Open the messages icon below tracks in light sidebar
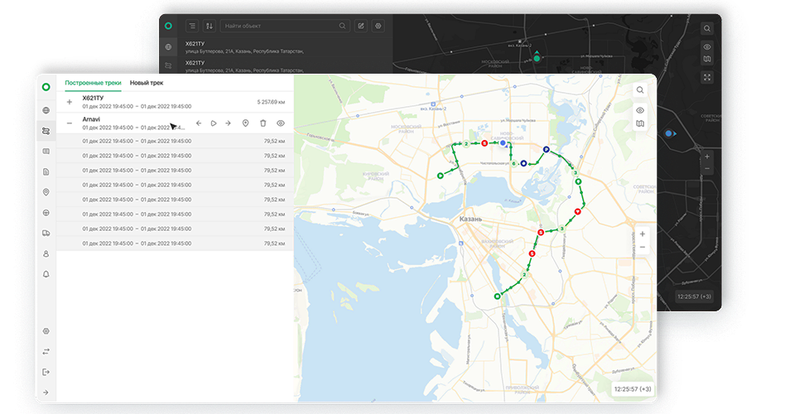 [46, 151]
